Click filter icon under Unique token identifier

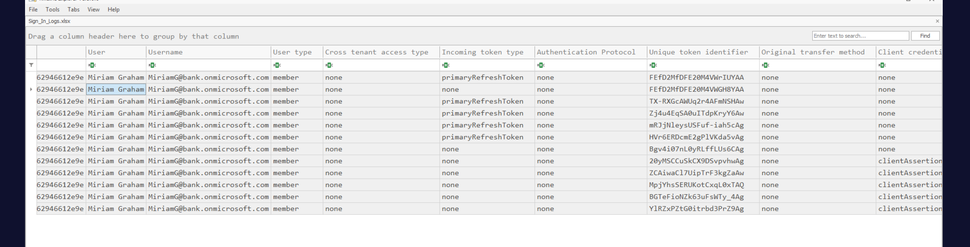653,65
